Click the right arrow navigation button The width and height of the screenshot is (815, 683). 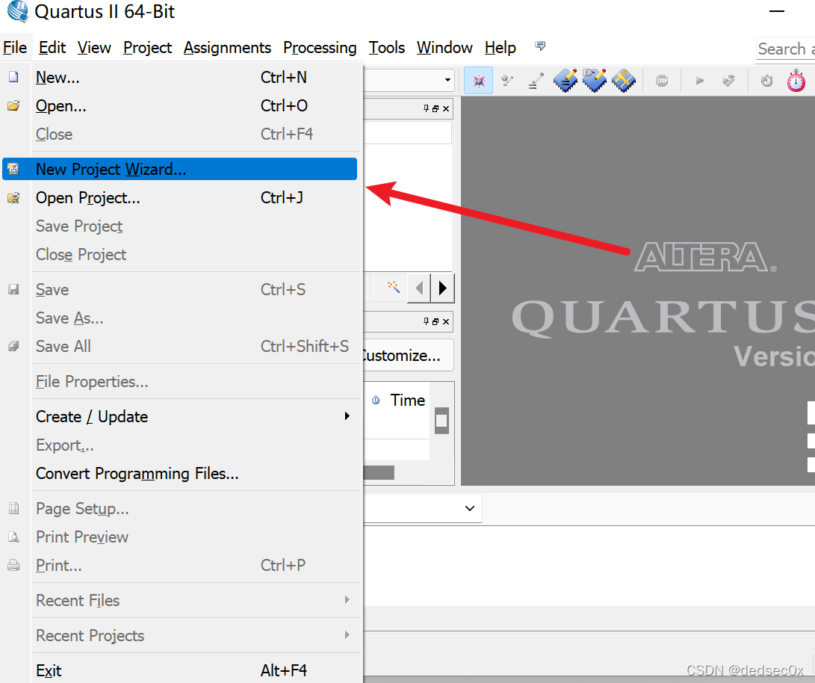pos(442,288)
